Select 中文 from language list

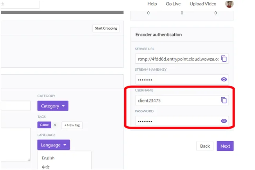click(46, 167)
